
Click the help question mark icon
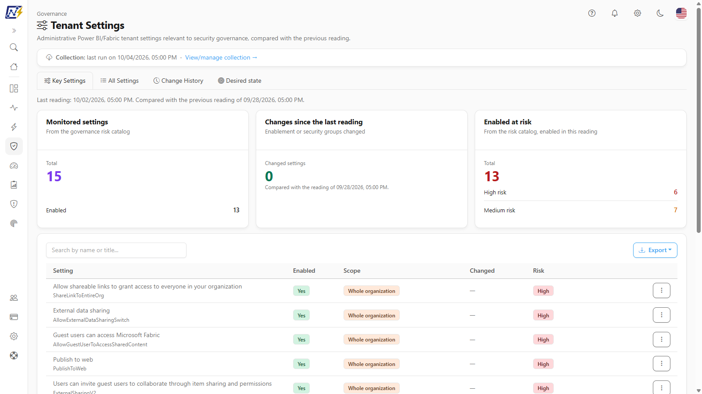(x=592, y=13)
